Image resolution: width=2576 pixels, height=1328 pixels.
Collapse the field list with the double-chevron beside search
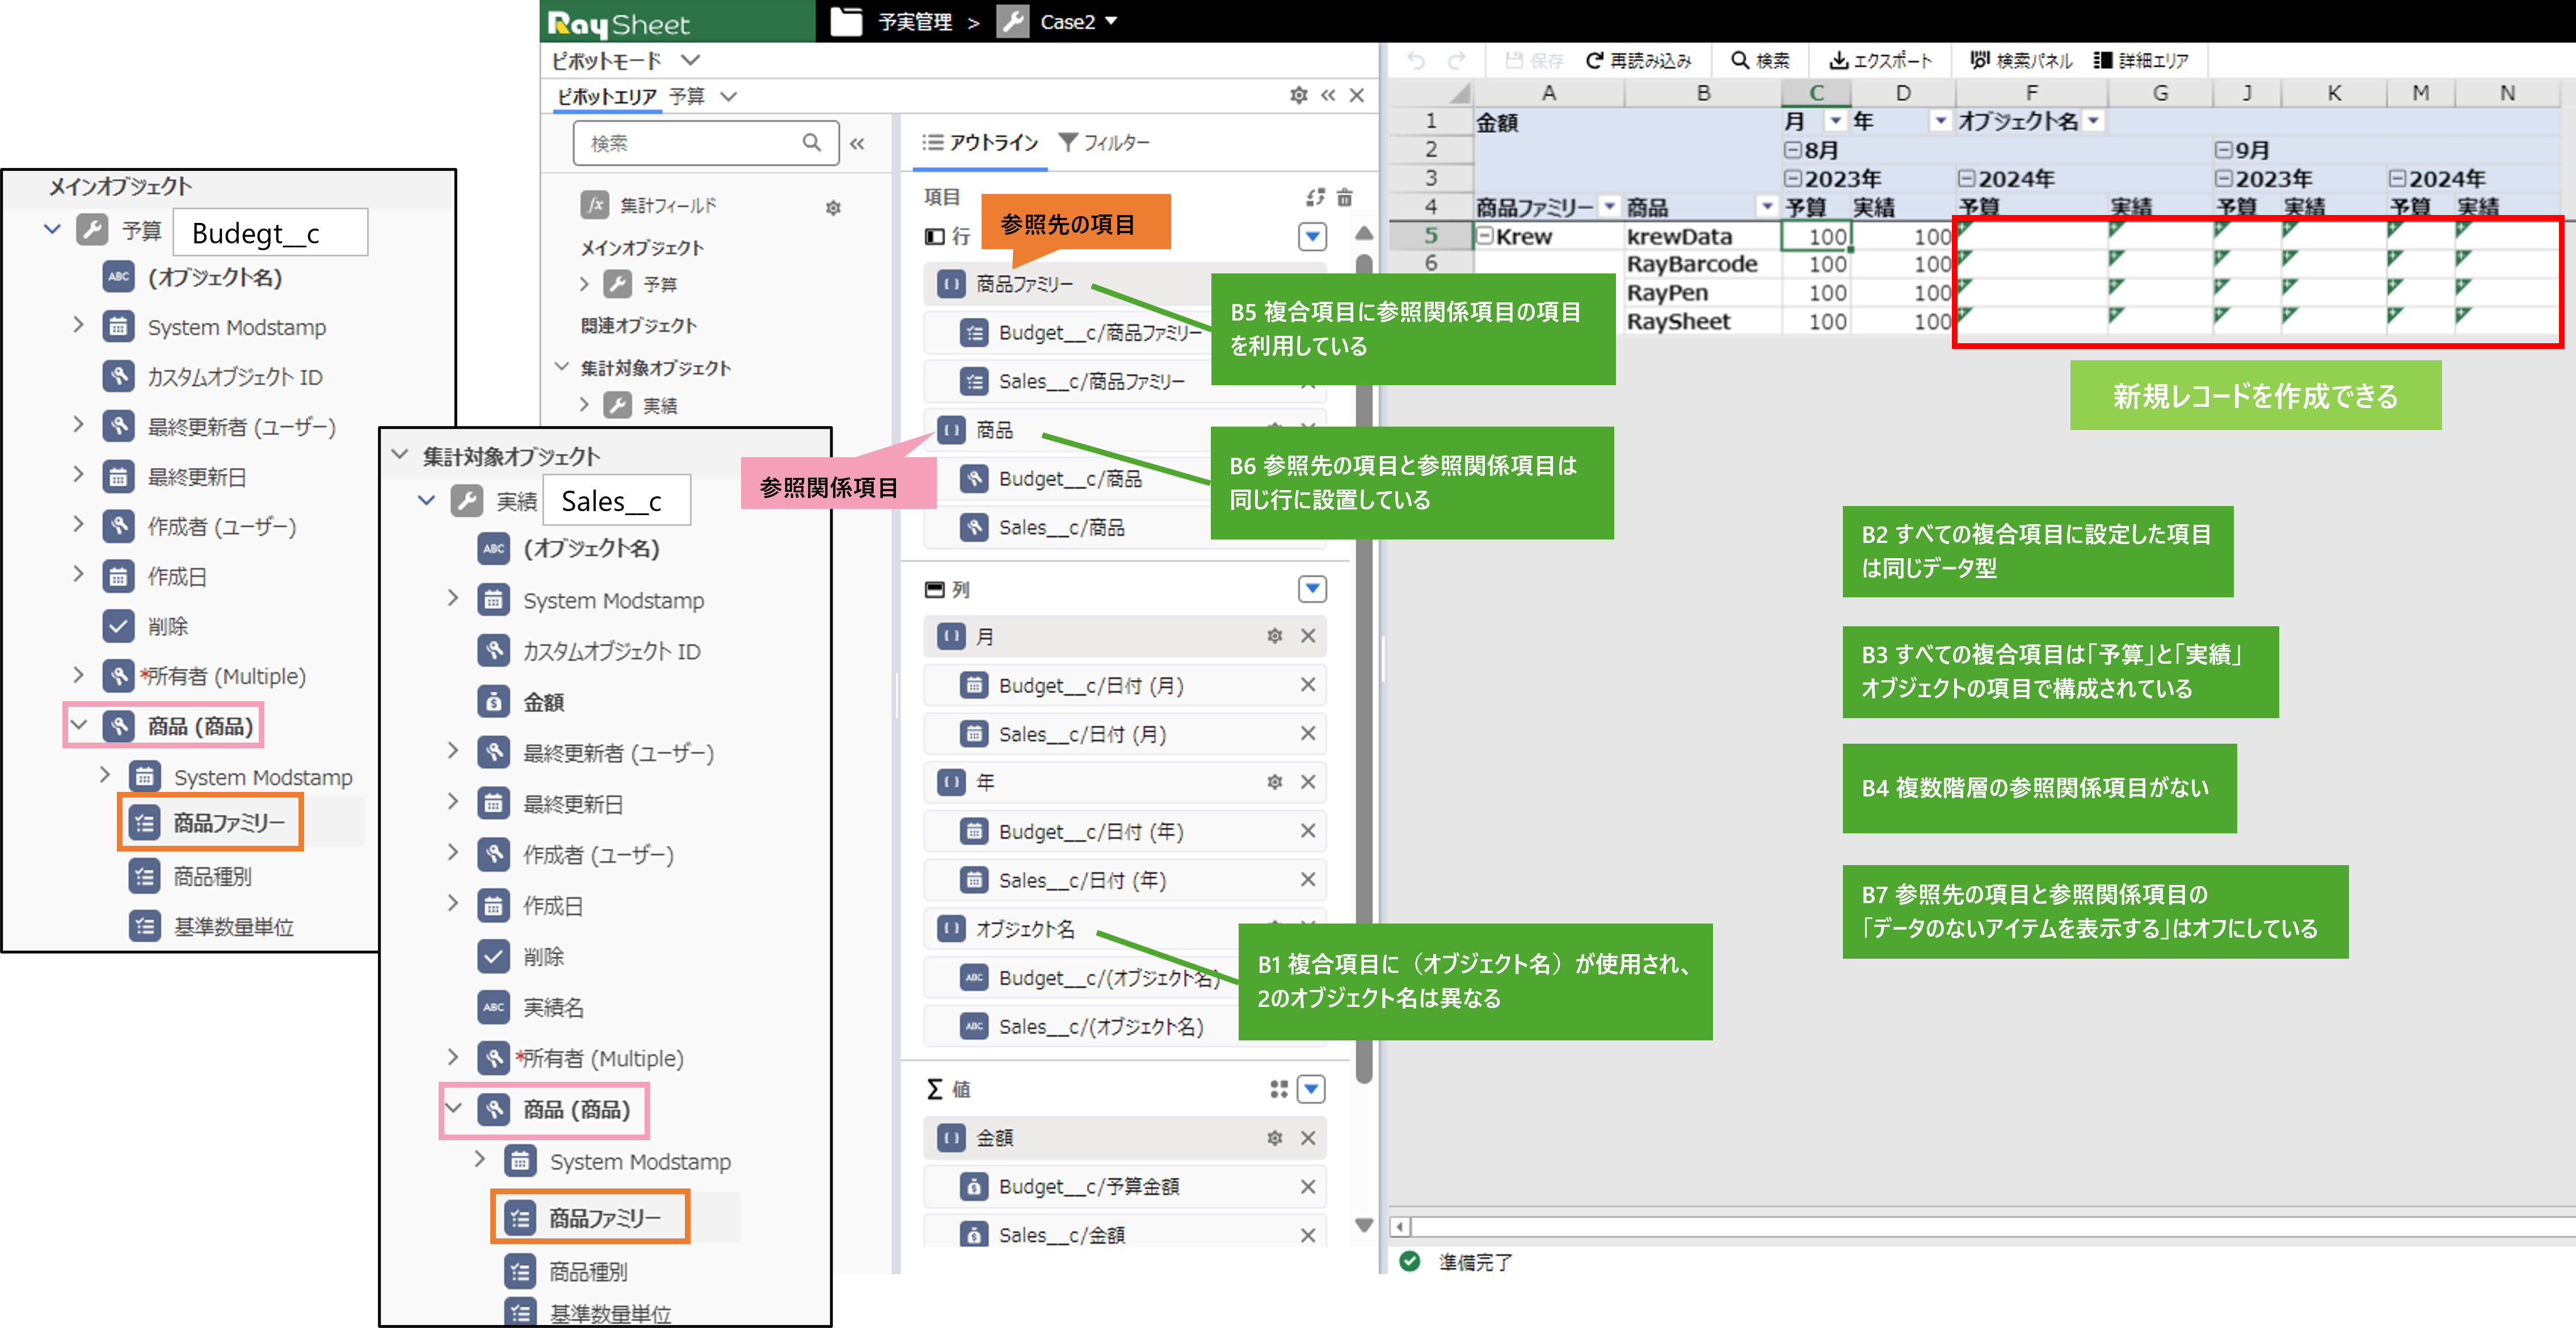[x=857, y=143]
